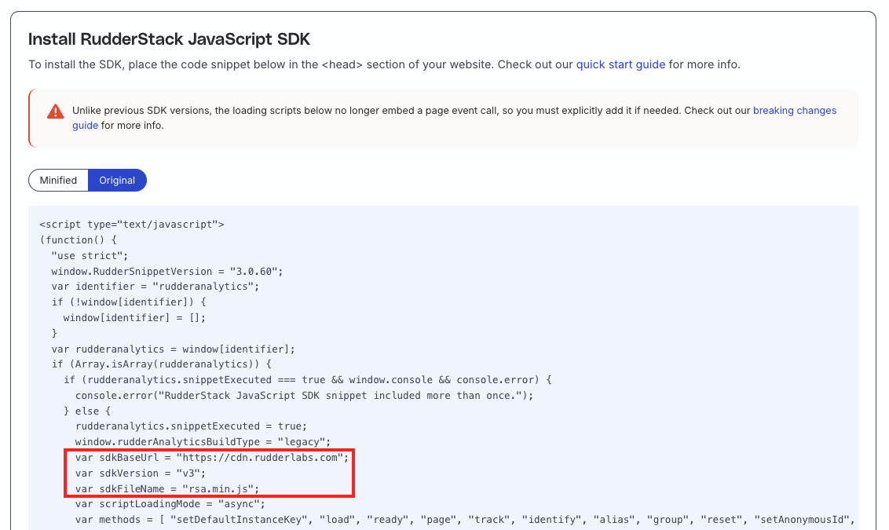Click the snippetExecuted = true line

point(191,426)
